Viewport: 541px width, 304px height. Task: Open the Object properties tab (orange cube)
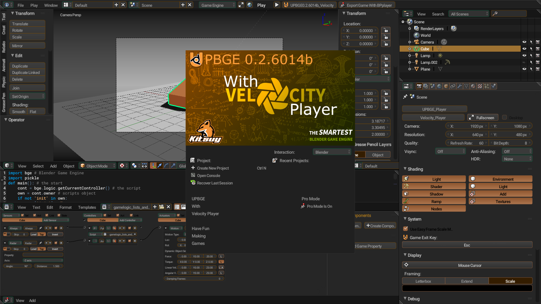[x=446, y=86]
